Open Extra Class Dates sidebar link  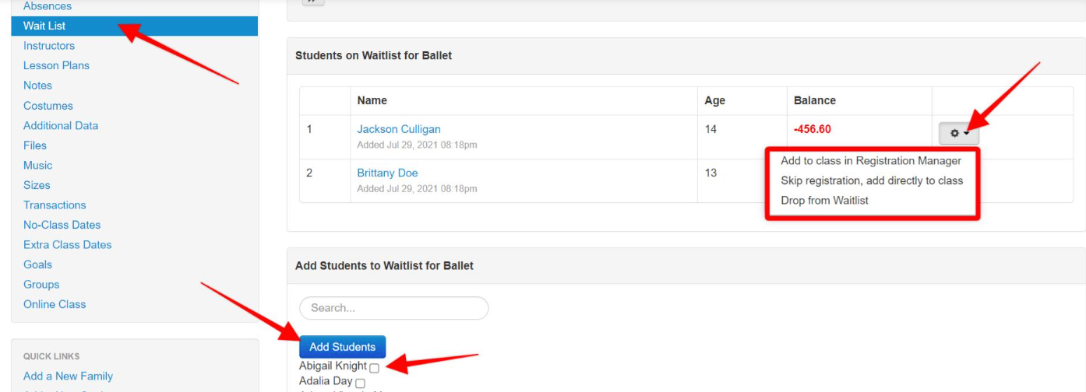(68, 245)
